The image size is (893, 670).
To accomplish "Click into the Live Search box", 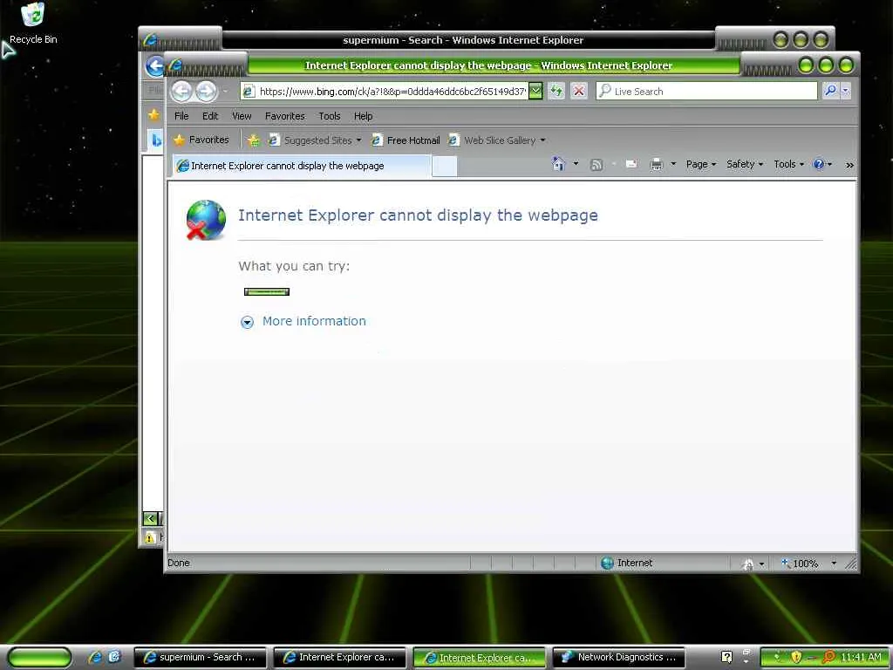I will tap(706, 91).
